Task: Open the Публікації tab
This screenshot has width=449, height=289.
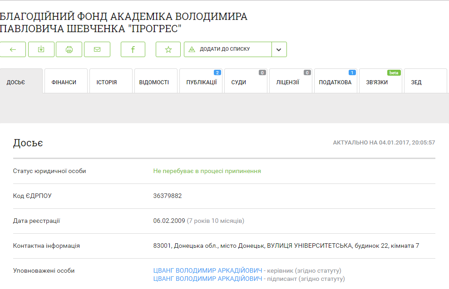Action: pyautogui.click(x=201, y=82)
